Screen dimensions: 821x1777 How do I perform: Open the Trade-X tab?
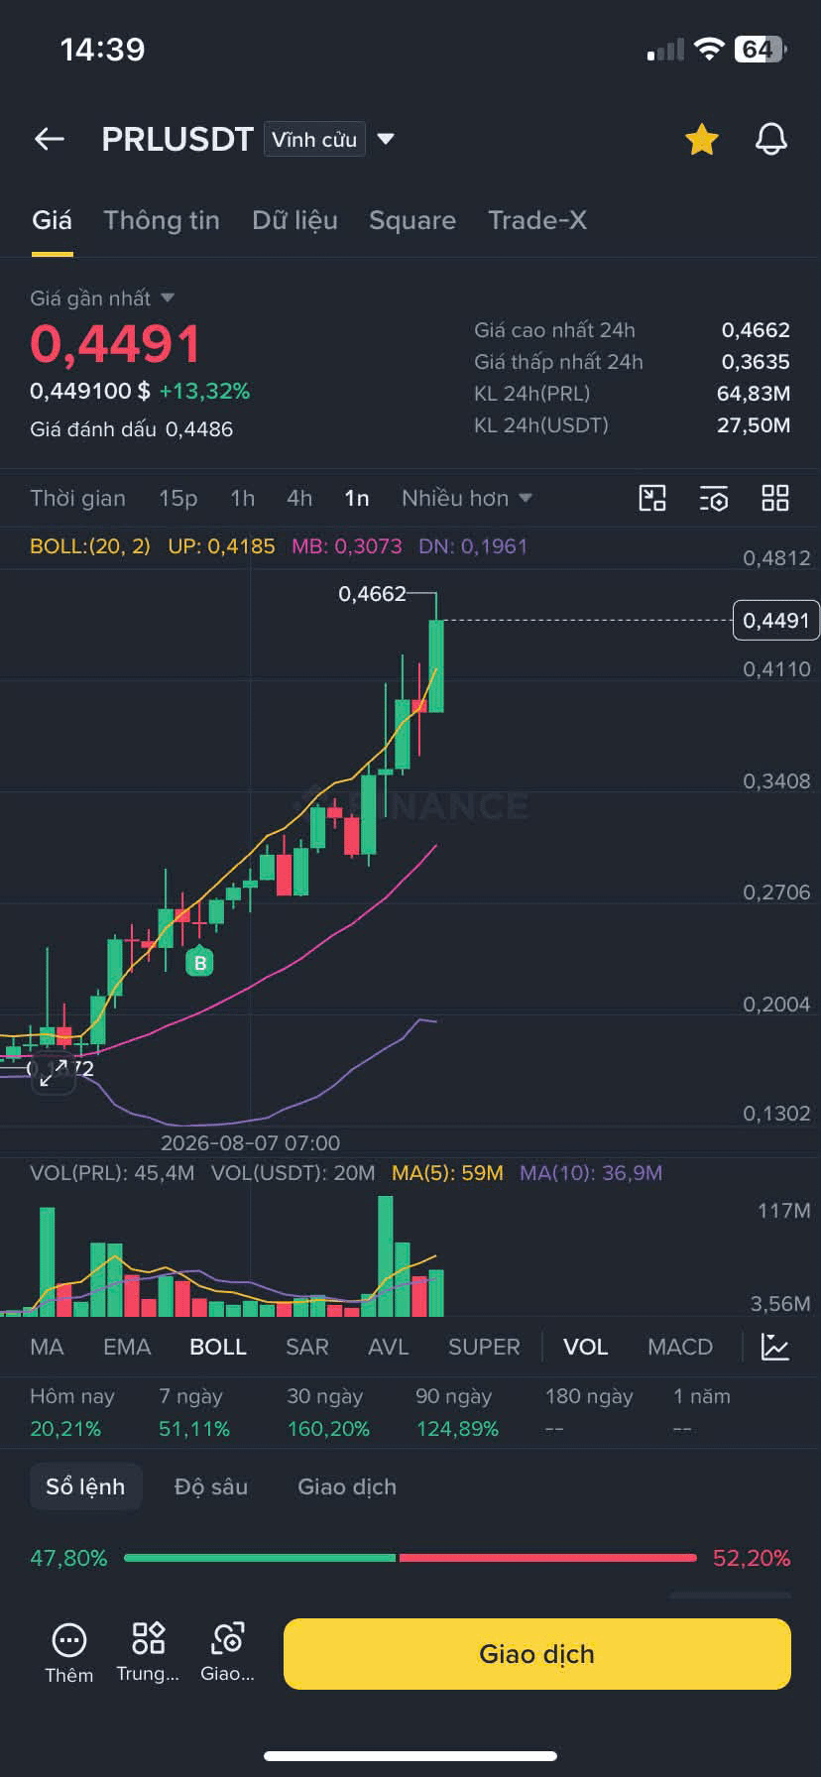[537, 220]
